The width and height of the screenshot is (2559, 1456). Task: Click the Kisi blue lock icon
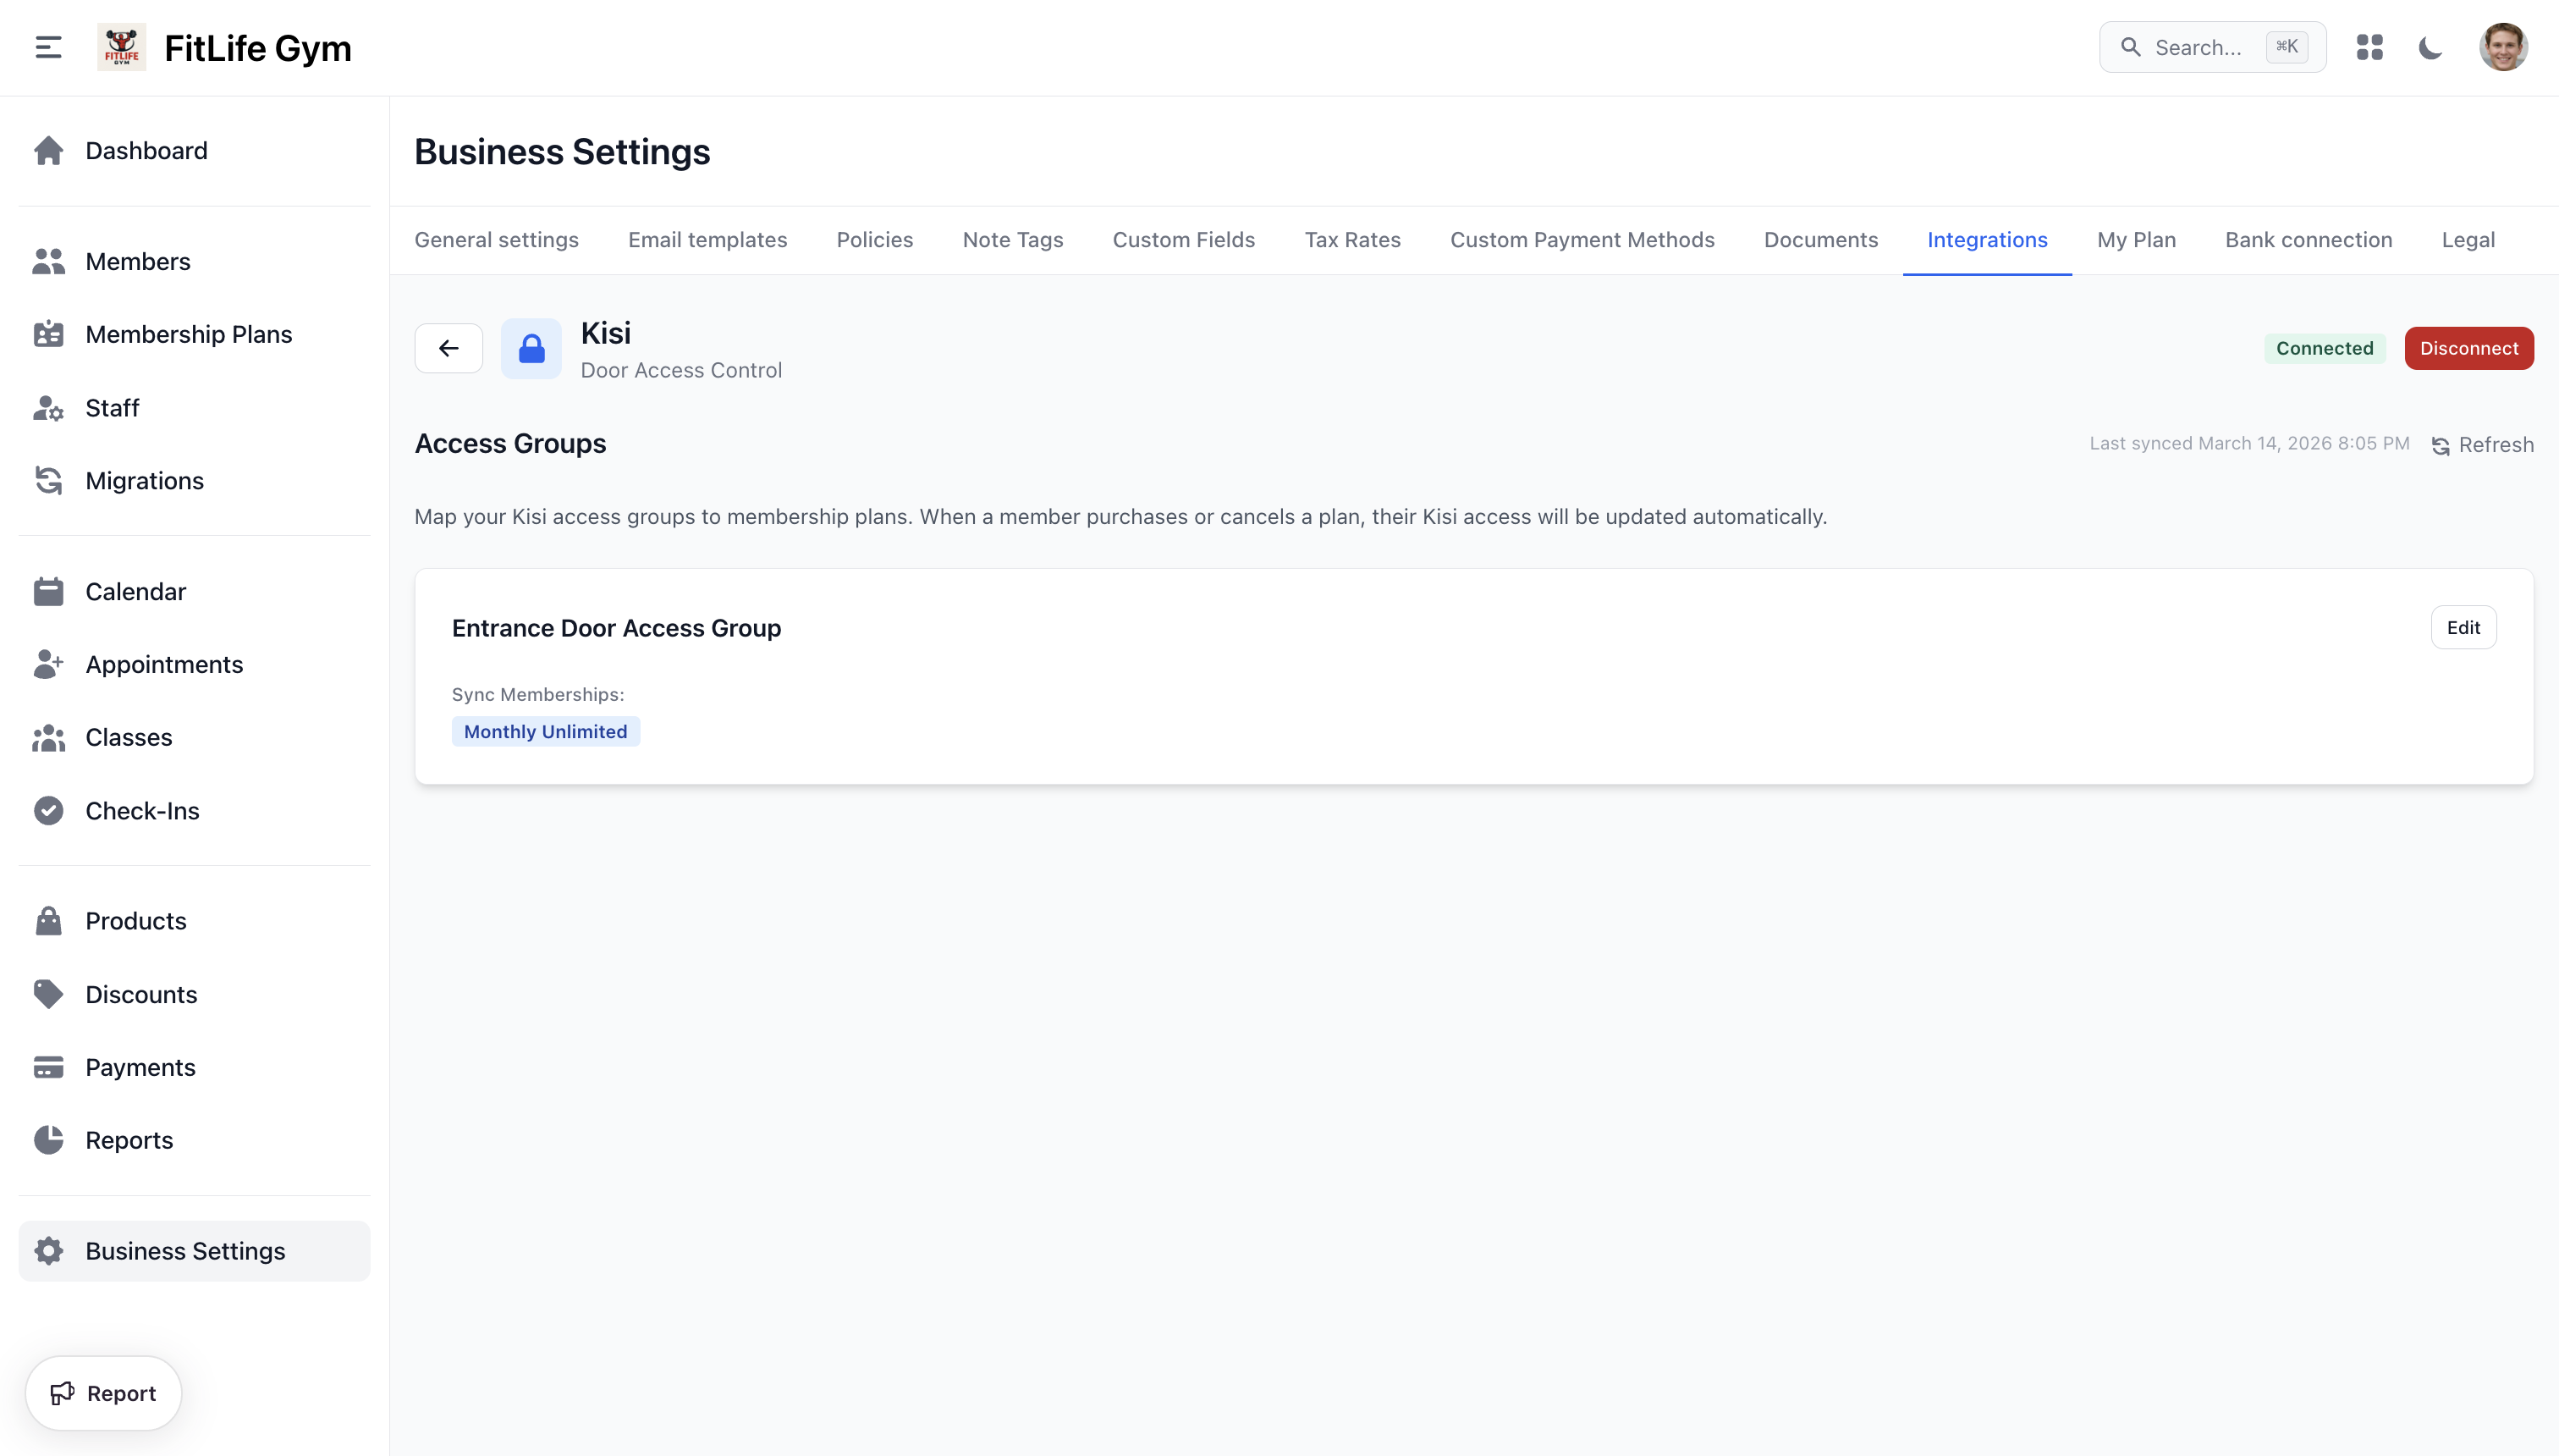[531, 348]
